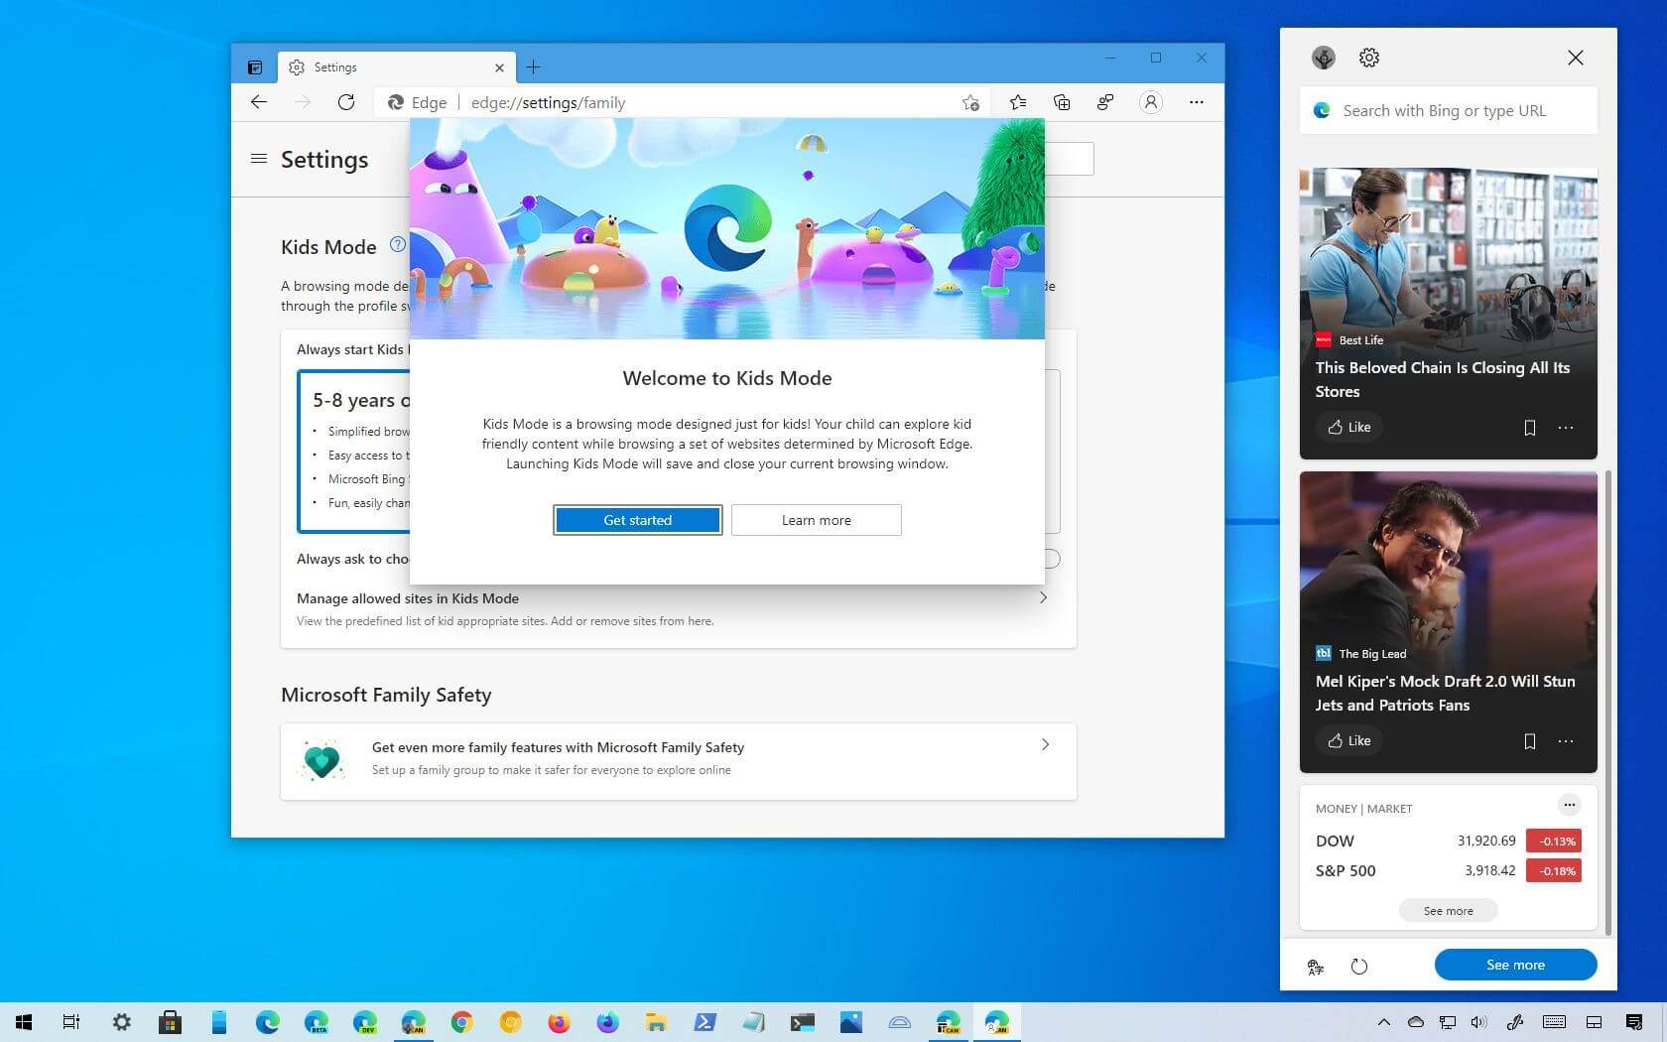This screenshot has height=1042, width=1667.
Task: Open more options on Mel Kiper card
Action: [1566, 741]
